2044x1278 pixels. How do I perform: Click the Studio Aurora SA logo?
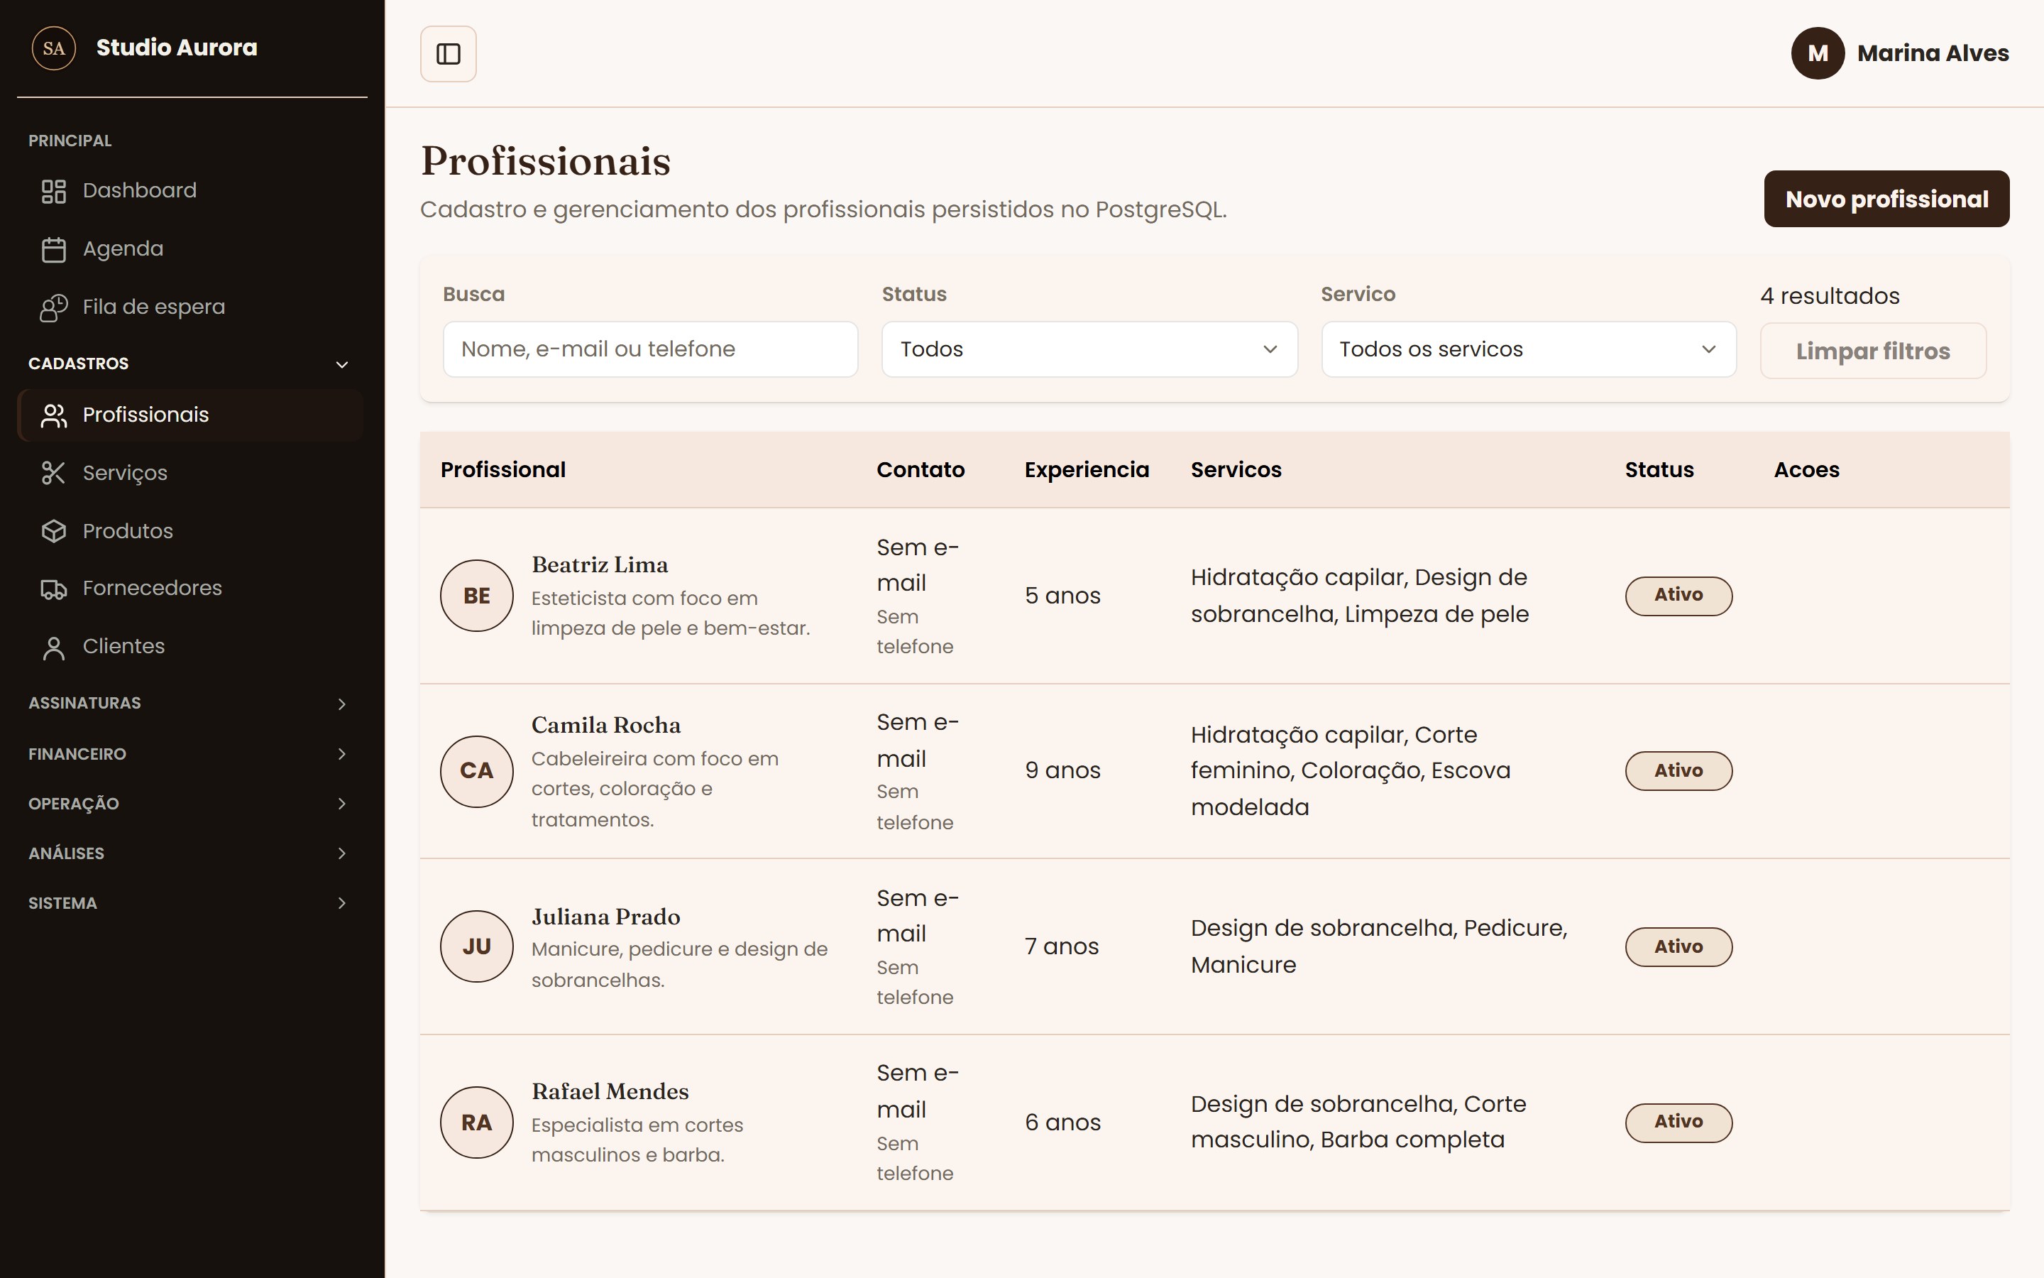pyautogui.click(x=54, y=48)
